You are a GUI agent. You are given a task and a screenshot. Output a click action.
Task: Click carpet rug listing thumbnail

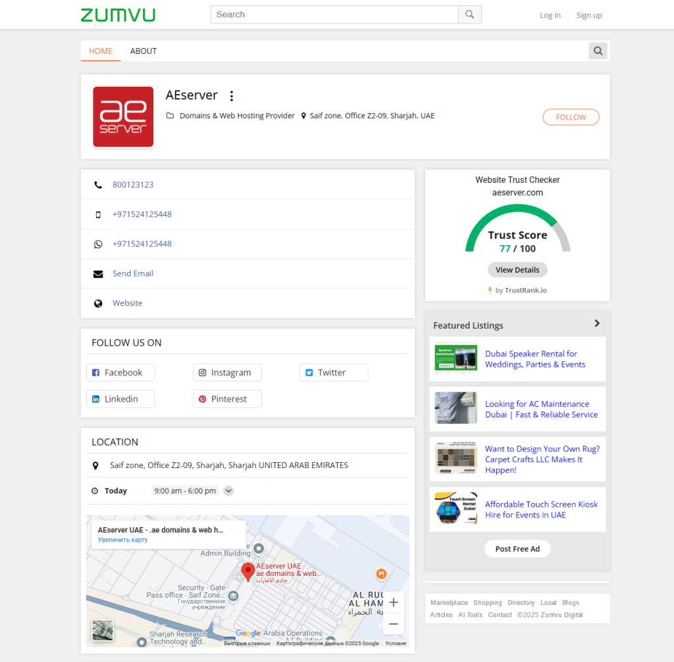coord(455,458)
